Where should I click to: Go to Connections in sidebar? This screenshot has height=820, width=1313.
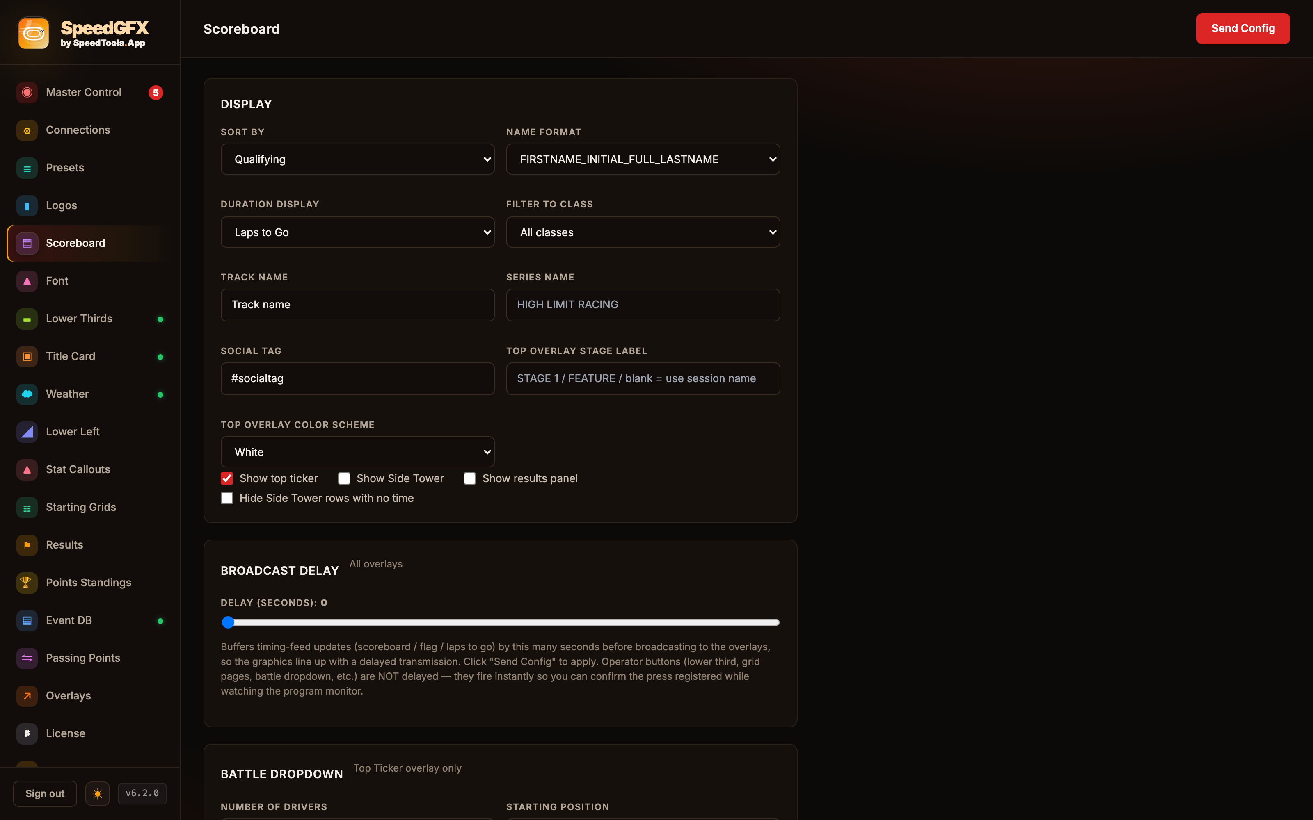point(89,130)
